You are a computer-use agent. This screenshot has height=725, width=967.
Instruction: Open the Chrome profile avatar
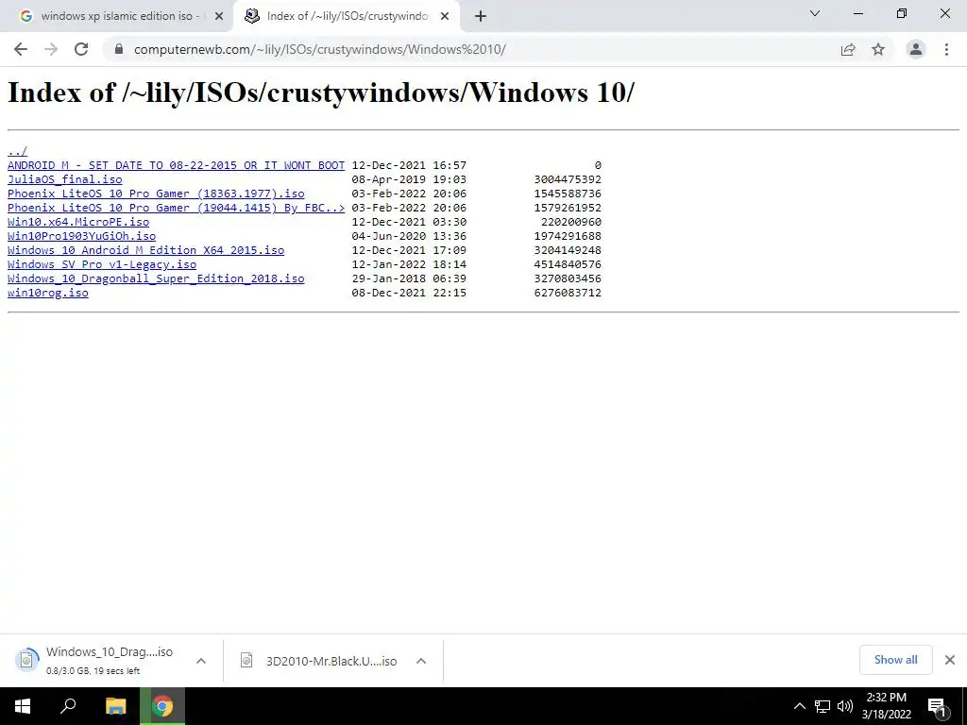coord(916,49)
